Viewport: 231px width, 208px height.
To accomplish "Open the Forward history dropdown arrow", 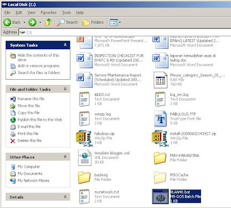I will point(40,23).
